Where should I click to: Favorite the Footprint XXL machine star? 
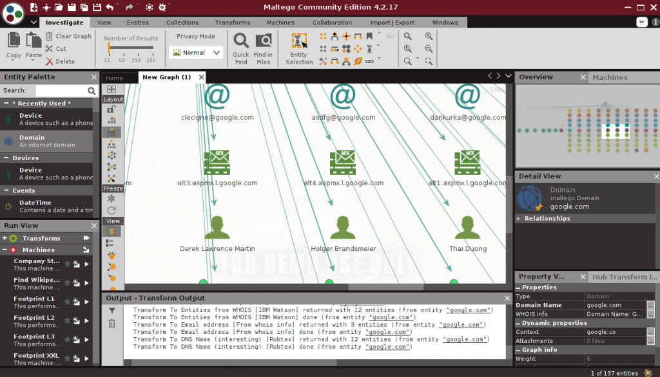[x=67, y=358]
